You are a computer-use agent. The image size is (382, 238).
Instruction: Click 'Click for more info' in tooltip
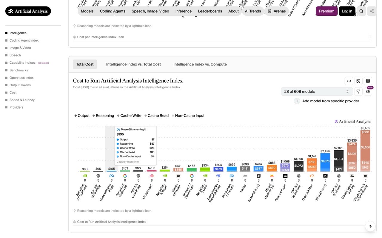[x=128, y=162]
